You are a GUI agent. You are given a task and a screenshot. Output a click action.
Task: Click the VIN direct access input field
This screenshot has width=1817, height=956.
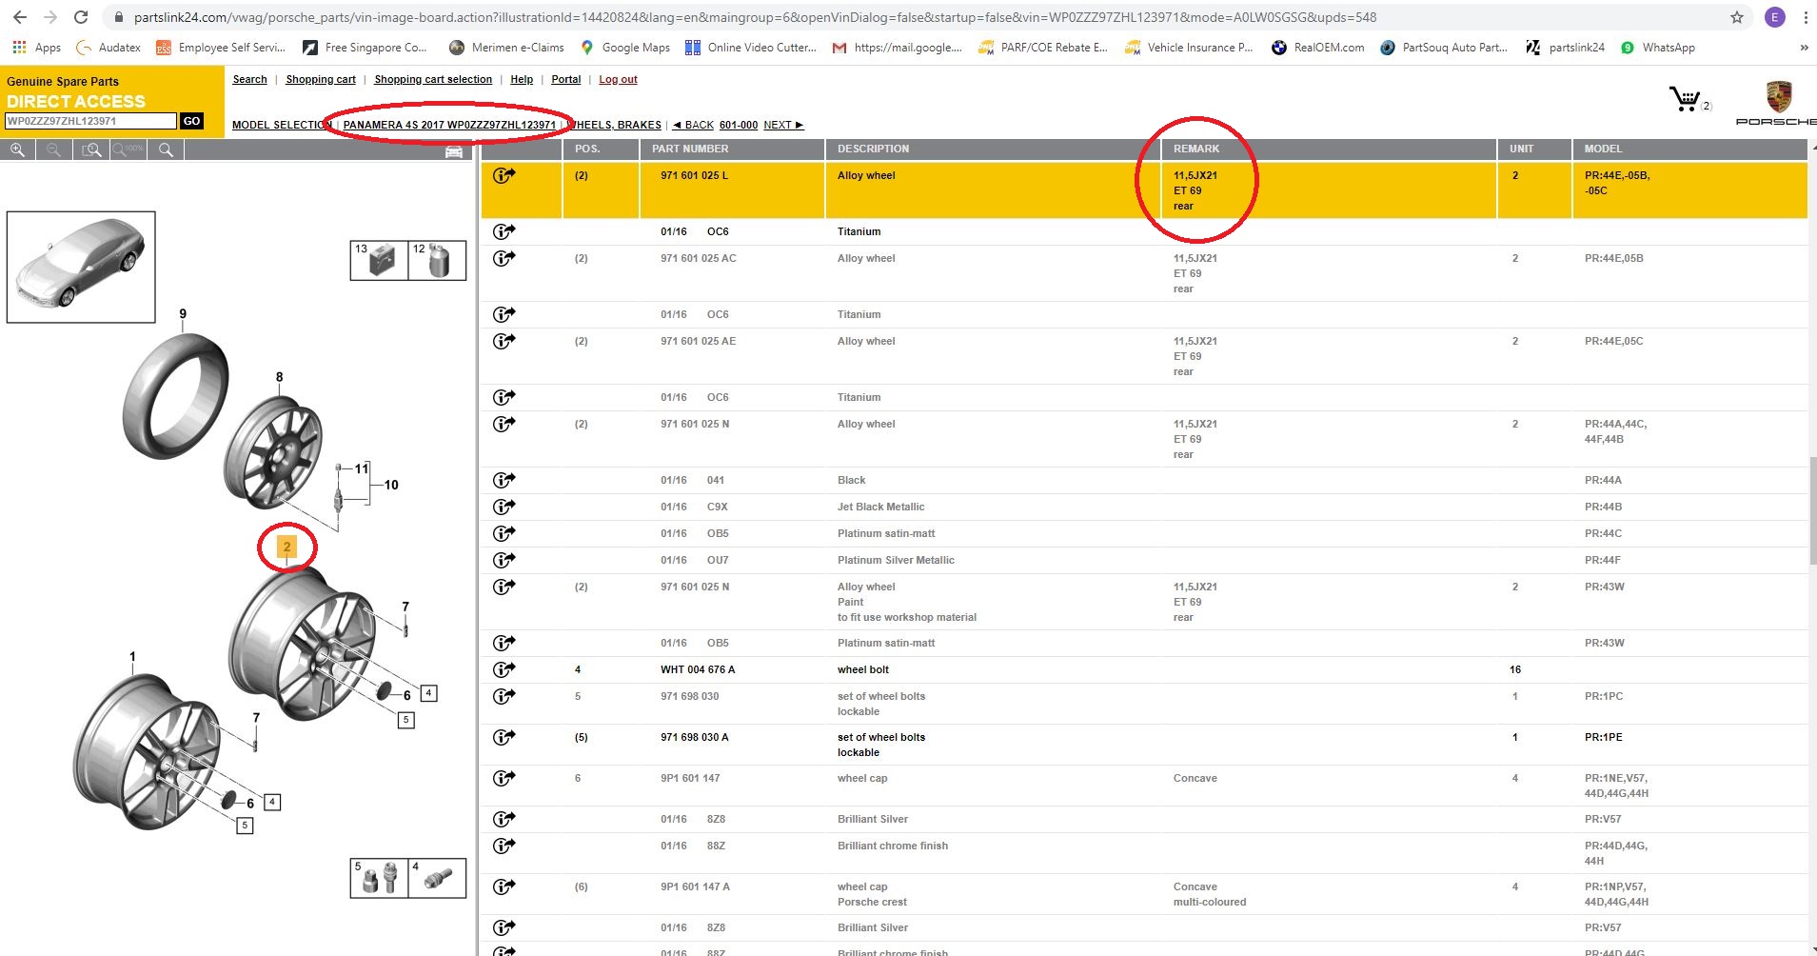(x=90, y=121)
